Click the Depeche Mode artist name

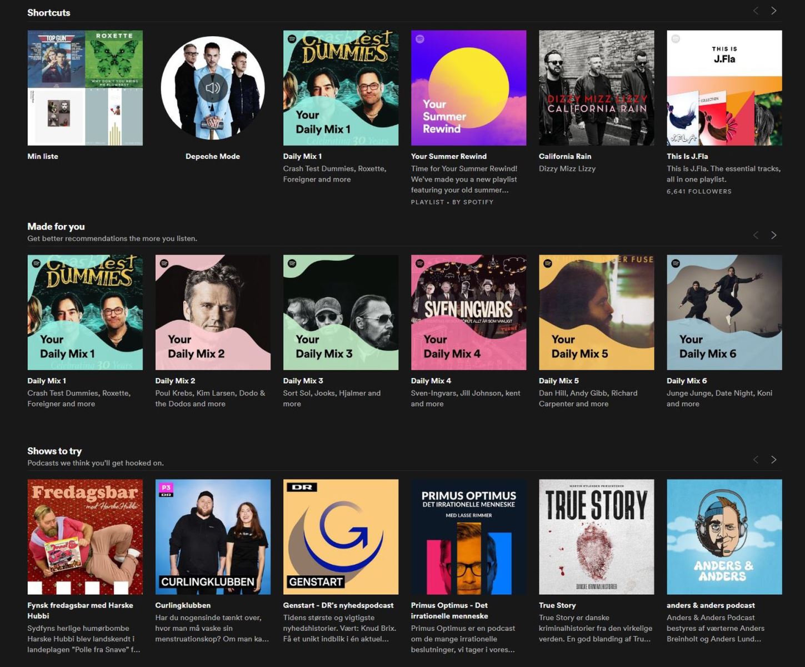pos(213,156)
